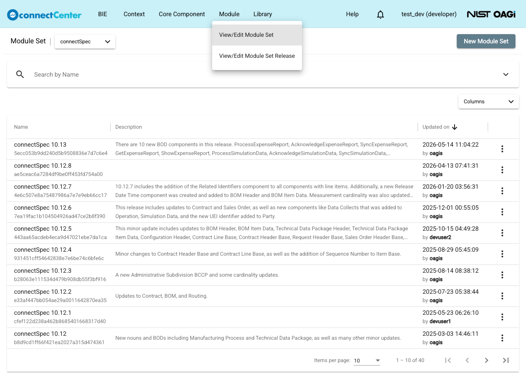Focus the Search by Name field
This screenshot has height=373, width=526.
click(x=263, y=74)
